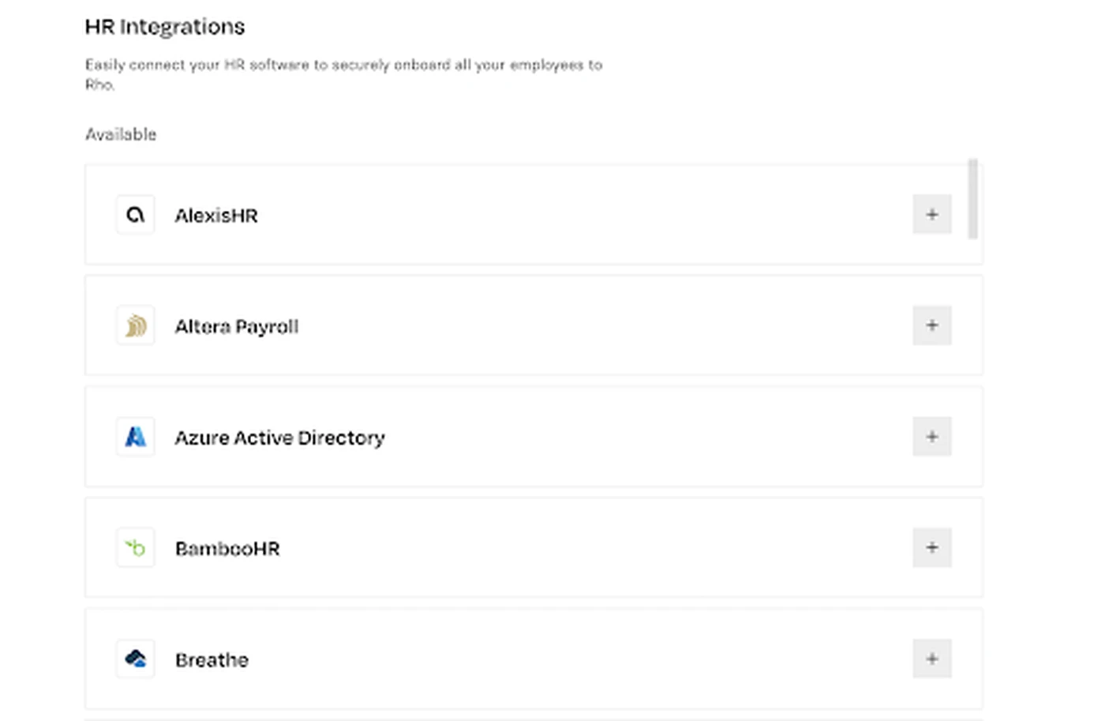1105x721 pixels.
Task: Open the Altera Payroll integration name
Action: [237, 327]
